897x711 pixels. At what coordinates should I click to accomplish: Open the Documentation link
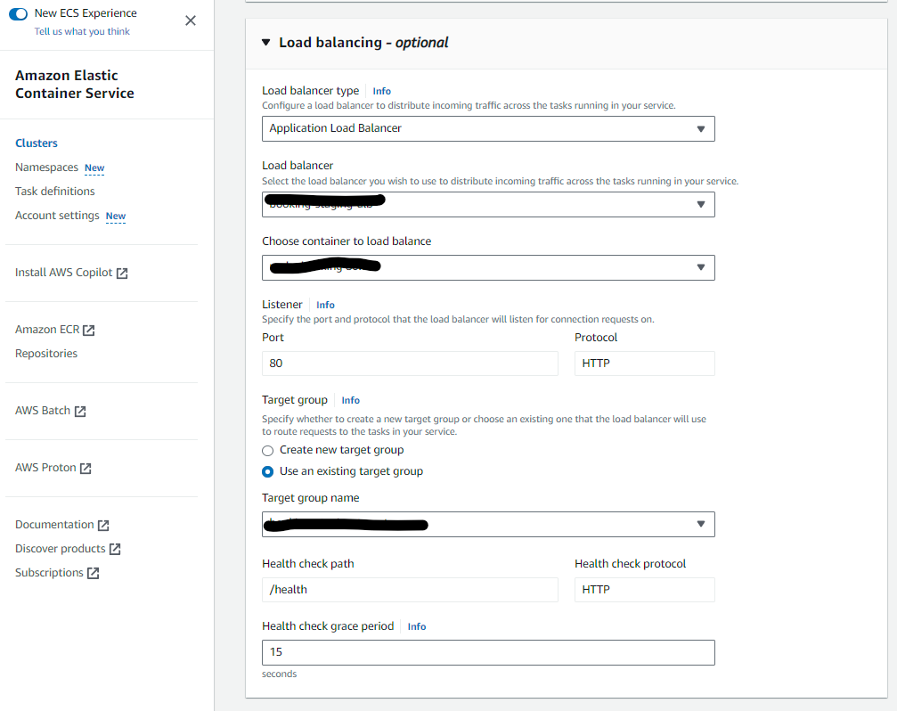[x=54, y=525]
